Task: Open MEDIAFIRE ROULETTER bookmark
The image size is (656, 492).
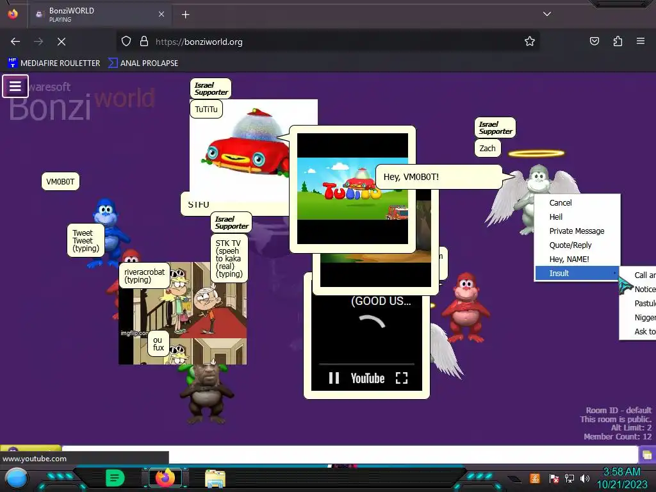Action: coord(54,63)
